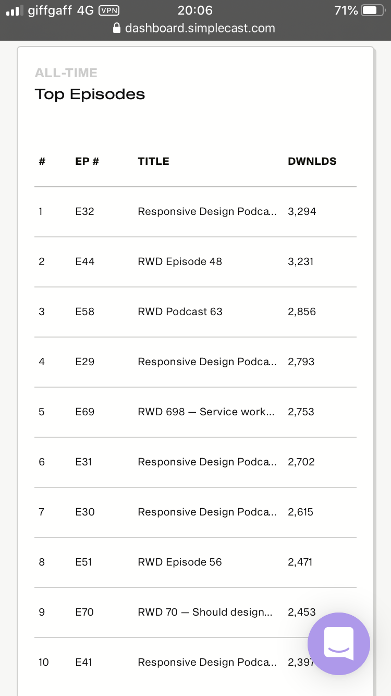
Task: Open RWD Episode 48 row
Action: 195,262
